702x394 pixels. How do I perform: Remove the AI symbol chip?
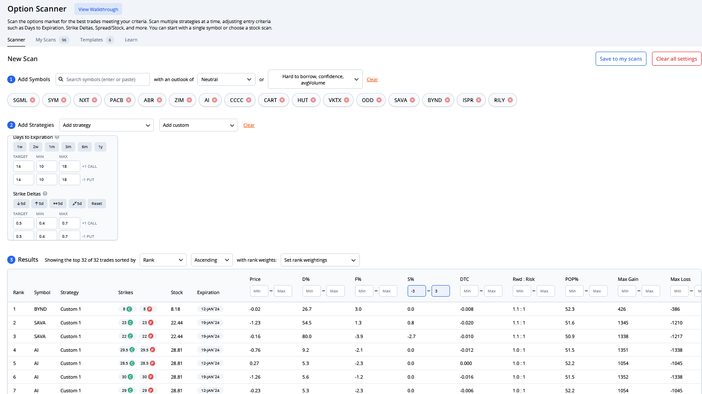(x=214, y=100)
